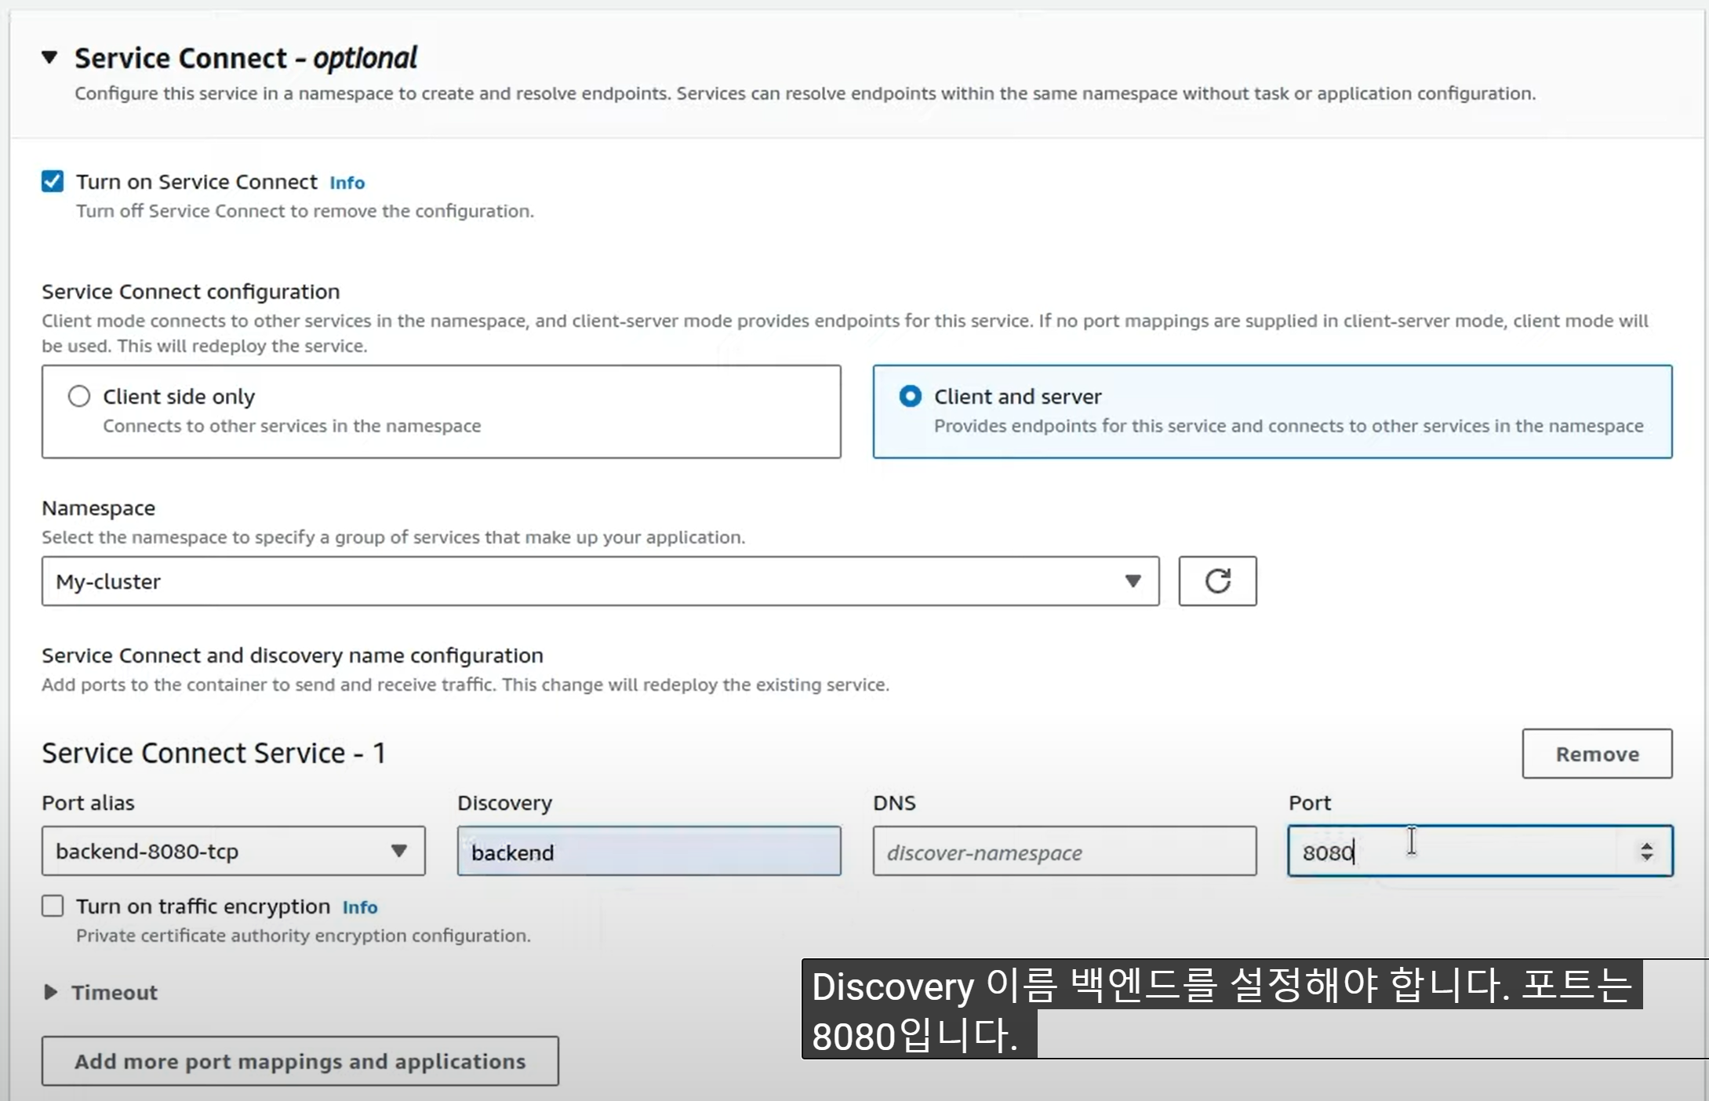Image resolution: width=1709 pixels, height=1101 pixels.
Task: Click the refresh namespace icon button
Action: pos(1216,581)
